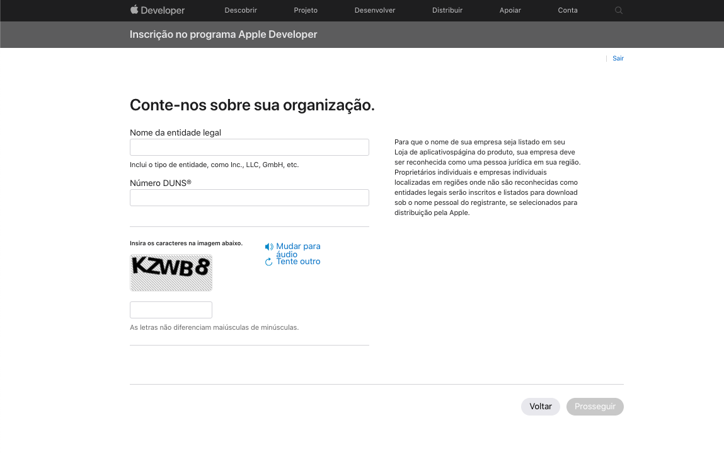Focus the 'Nome da entidade legal' field
The height and width of the screenshot is (454, 724).
click(249, 147)
